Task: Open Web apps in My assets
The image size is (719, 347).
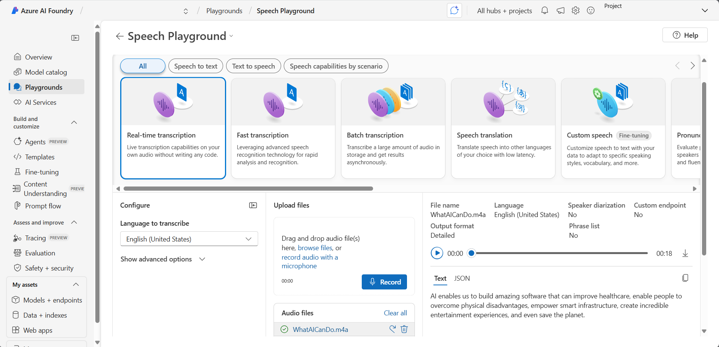Action: click(47, 330)
